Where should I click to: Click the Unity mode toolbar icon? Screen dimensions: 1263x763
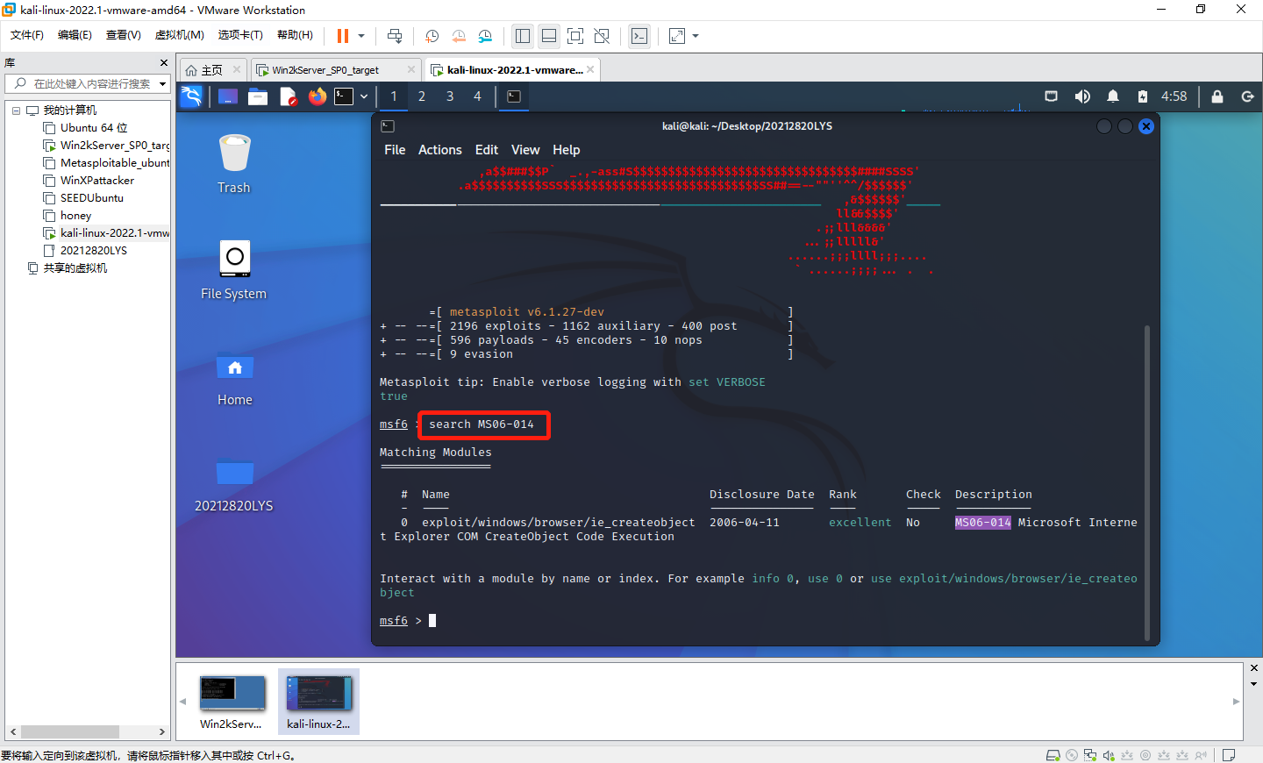pyautogui.click(x=602, y=36)
